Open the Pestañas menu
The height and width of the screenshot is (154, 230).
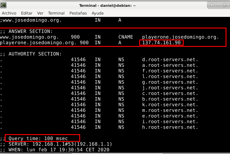(78, 13)
